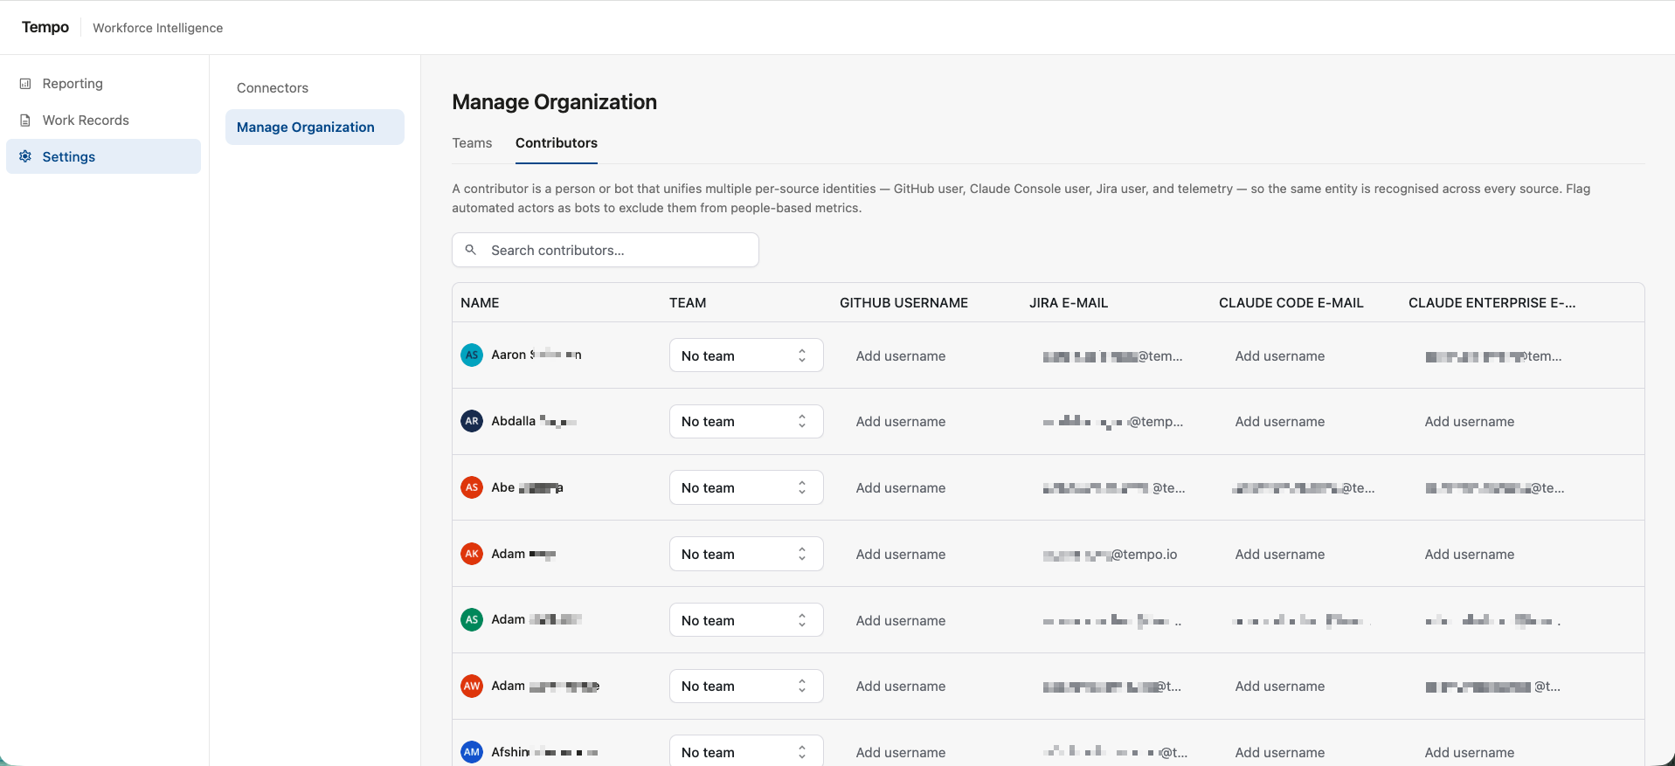Click Afshin's AM avatar
This screenshot has height=766, width=1675.
472,751
